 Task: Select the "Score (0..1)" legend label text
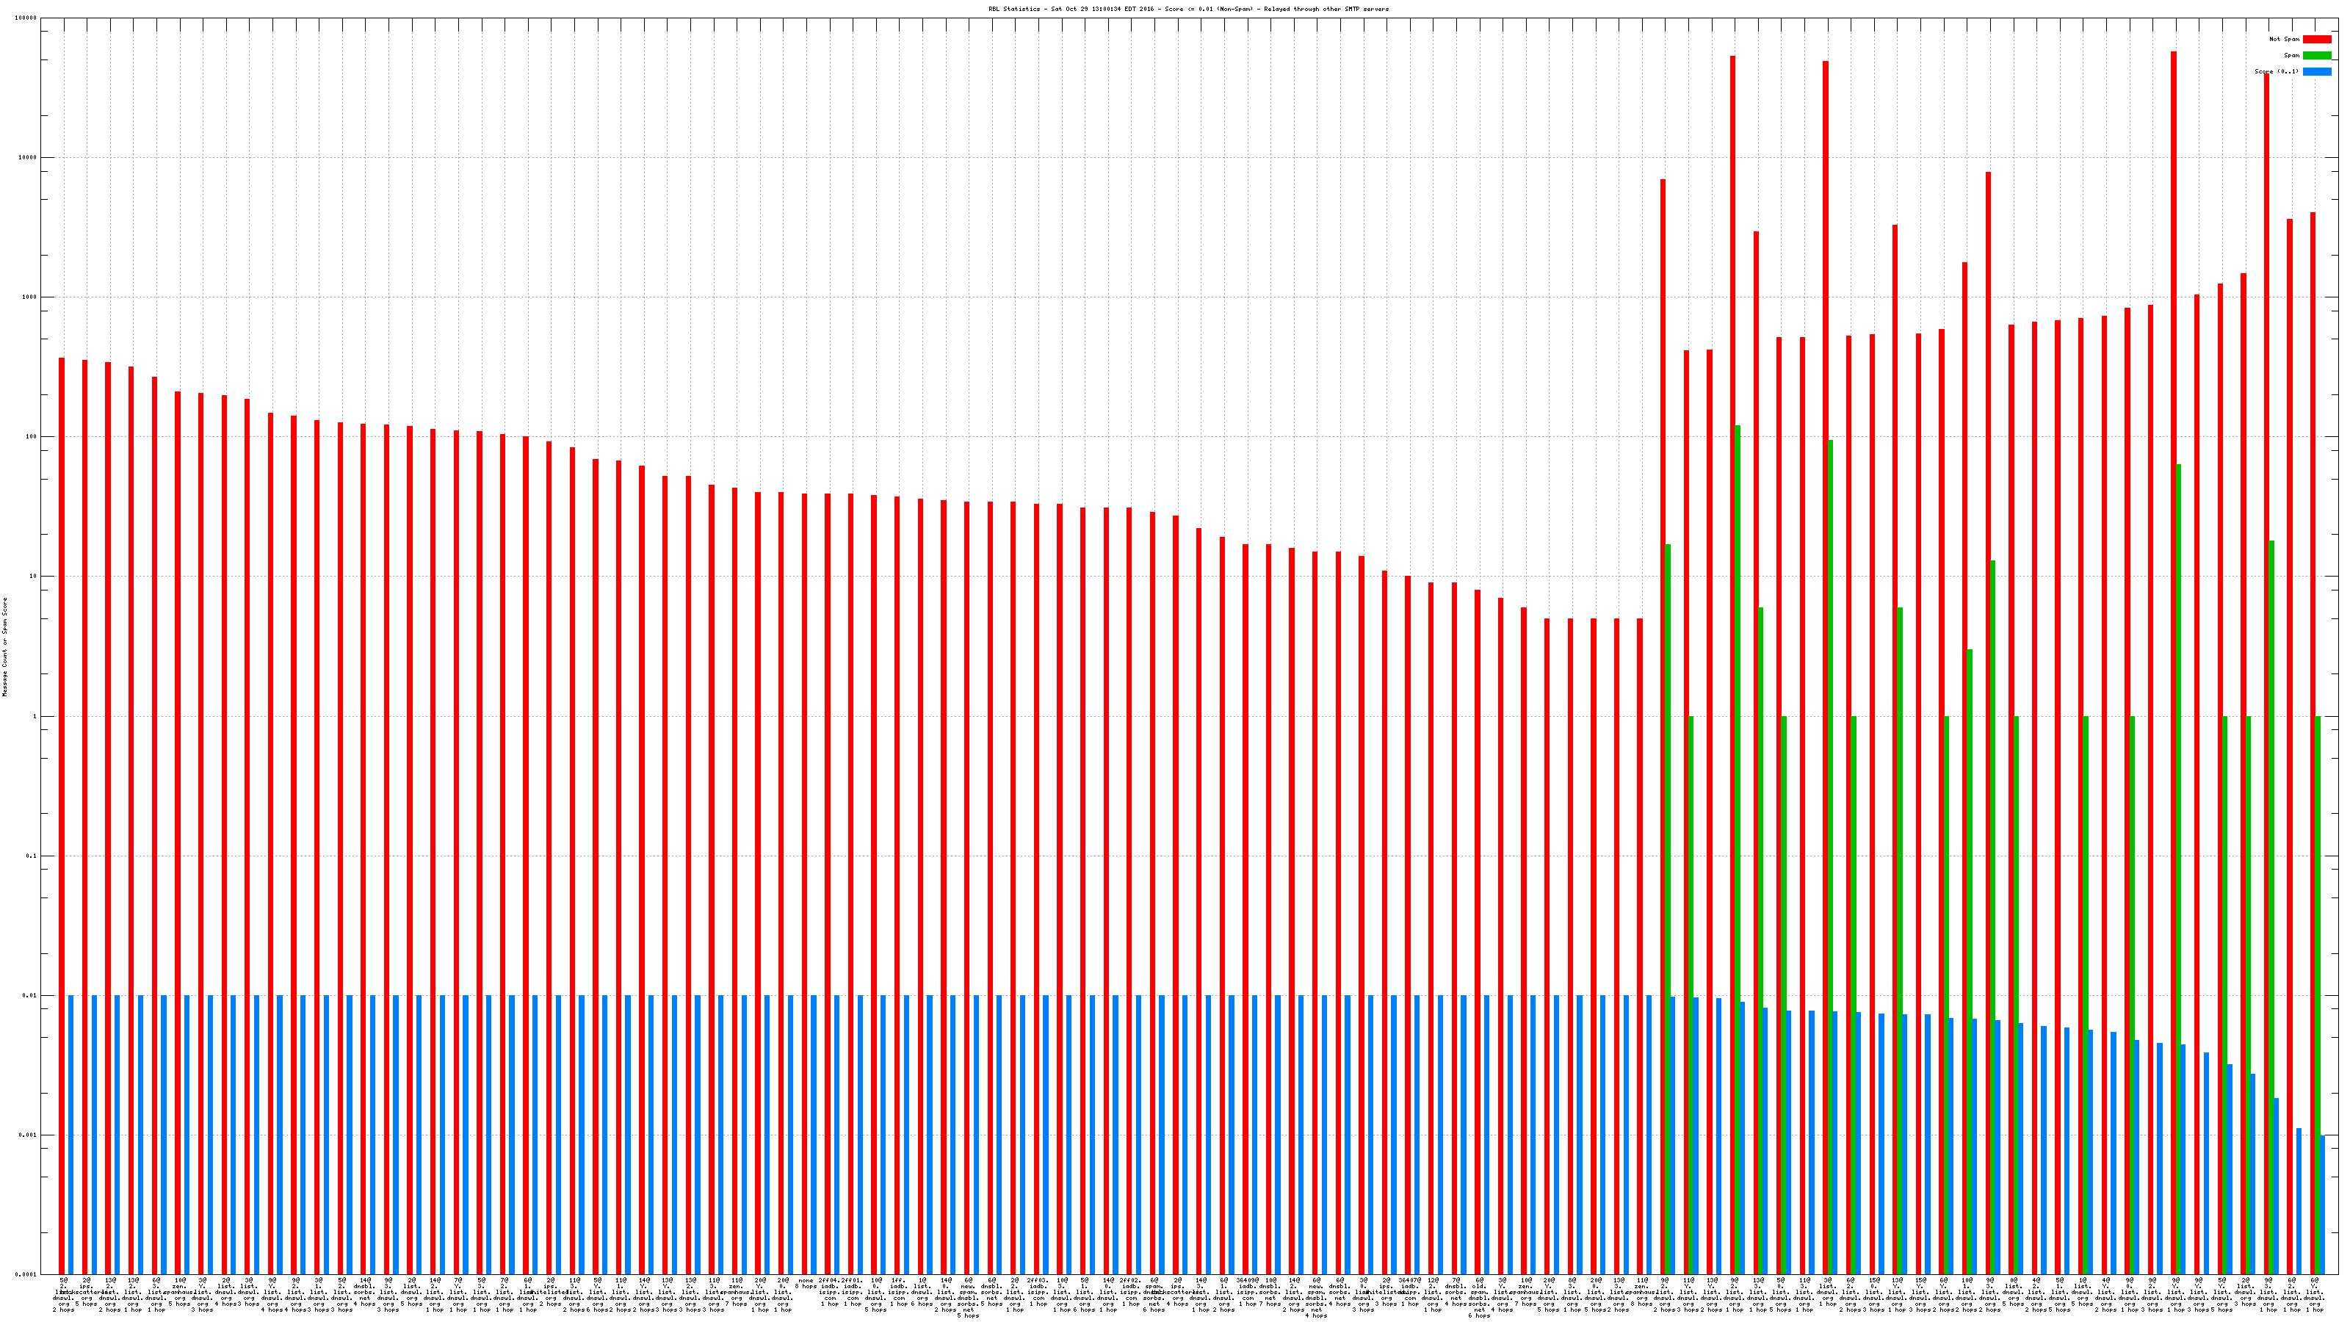[2276, 71]
